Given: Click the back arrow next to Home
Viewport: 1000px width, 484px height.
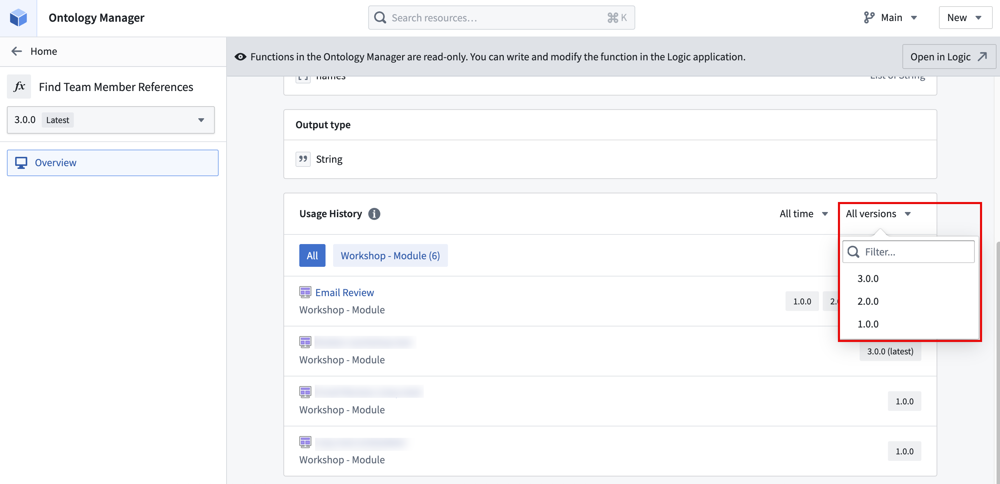Looking at the screenshot, I should (16, 51).
